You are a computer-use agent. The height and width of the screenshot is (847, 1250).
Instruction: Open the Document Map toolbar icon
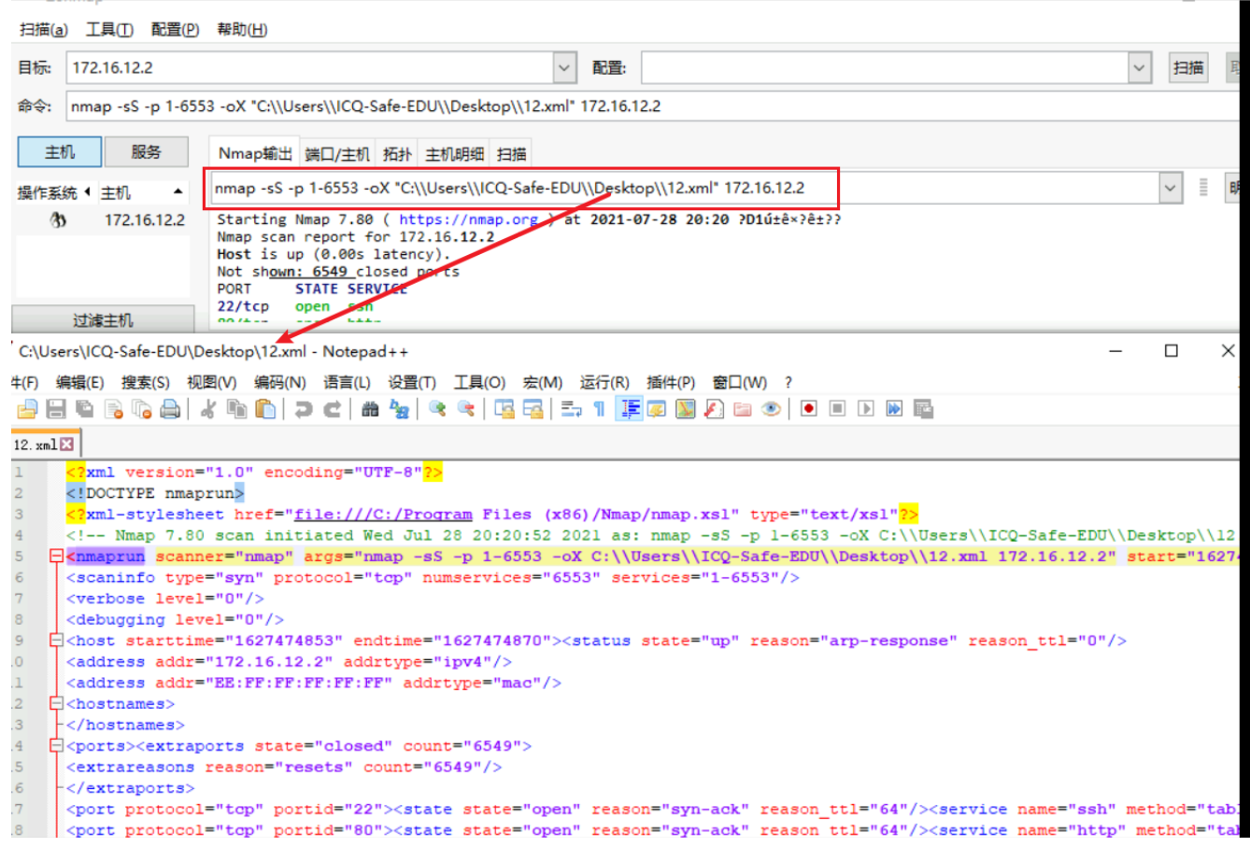686,409
